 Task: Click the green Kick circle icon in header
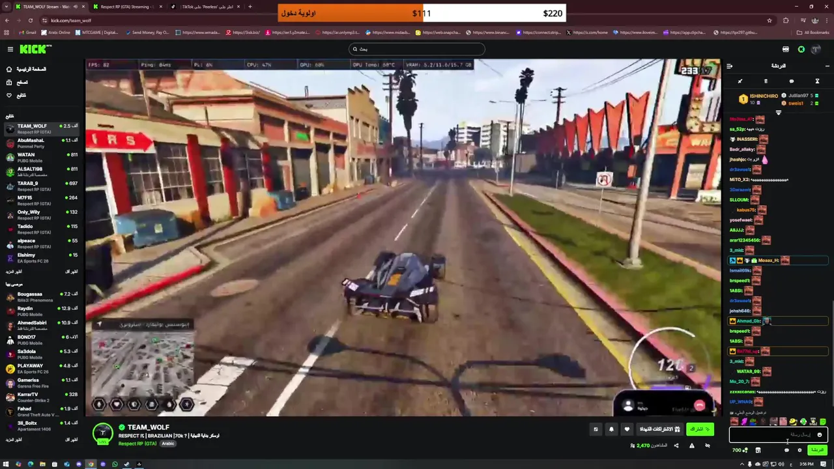801,49
